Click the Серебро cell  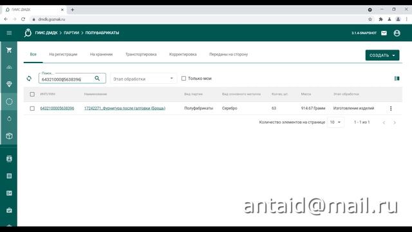[229, 108]
